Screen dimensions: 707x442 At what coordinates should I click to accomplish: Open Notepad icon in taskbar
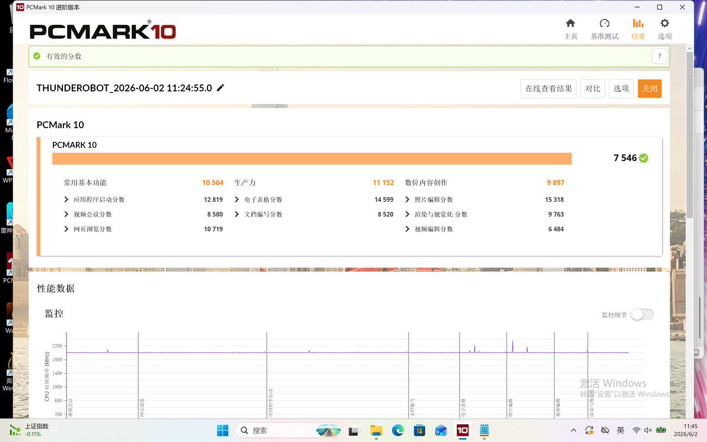coord(484,431)
